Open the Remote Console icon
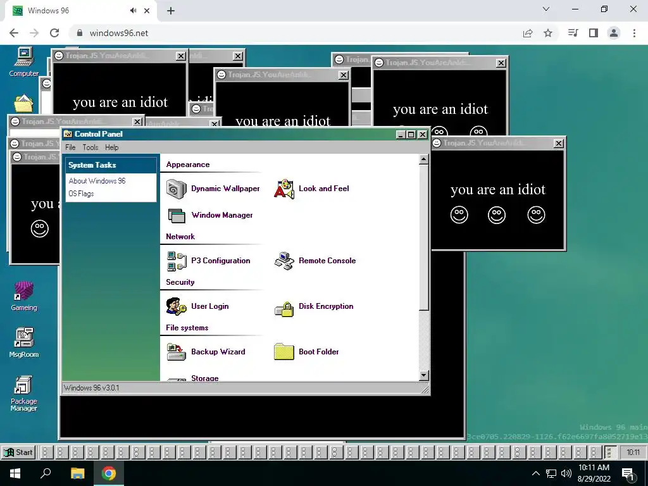This screenshot has height=486, width=648. [x=284, y=261]
